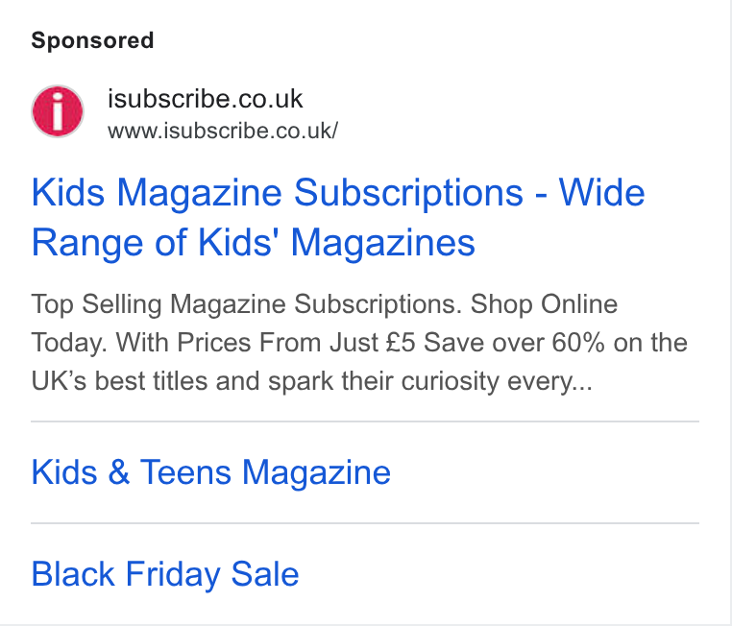Click the www.isubscribe.co.uk/ URL text
This screenshot has height=626, width=732.
click(x=223, y=131)
